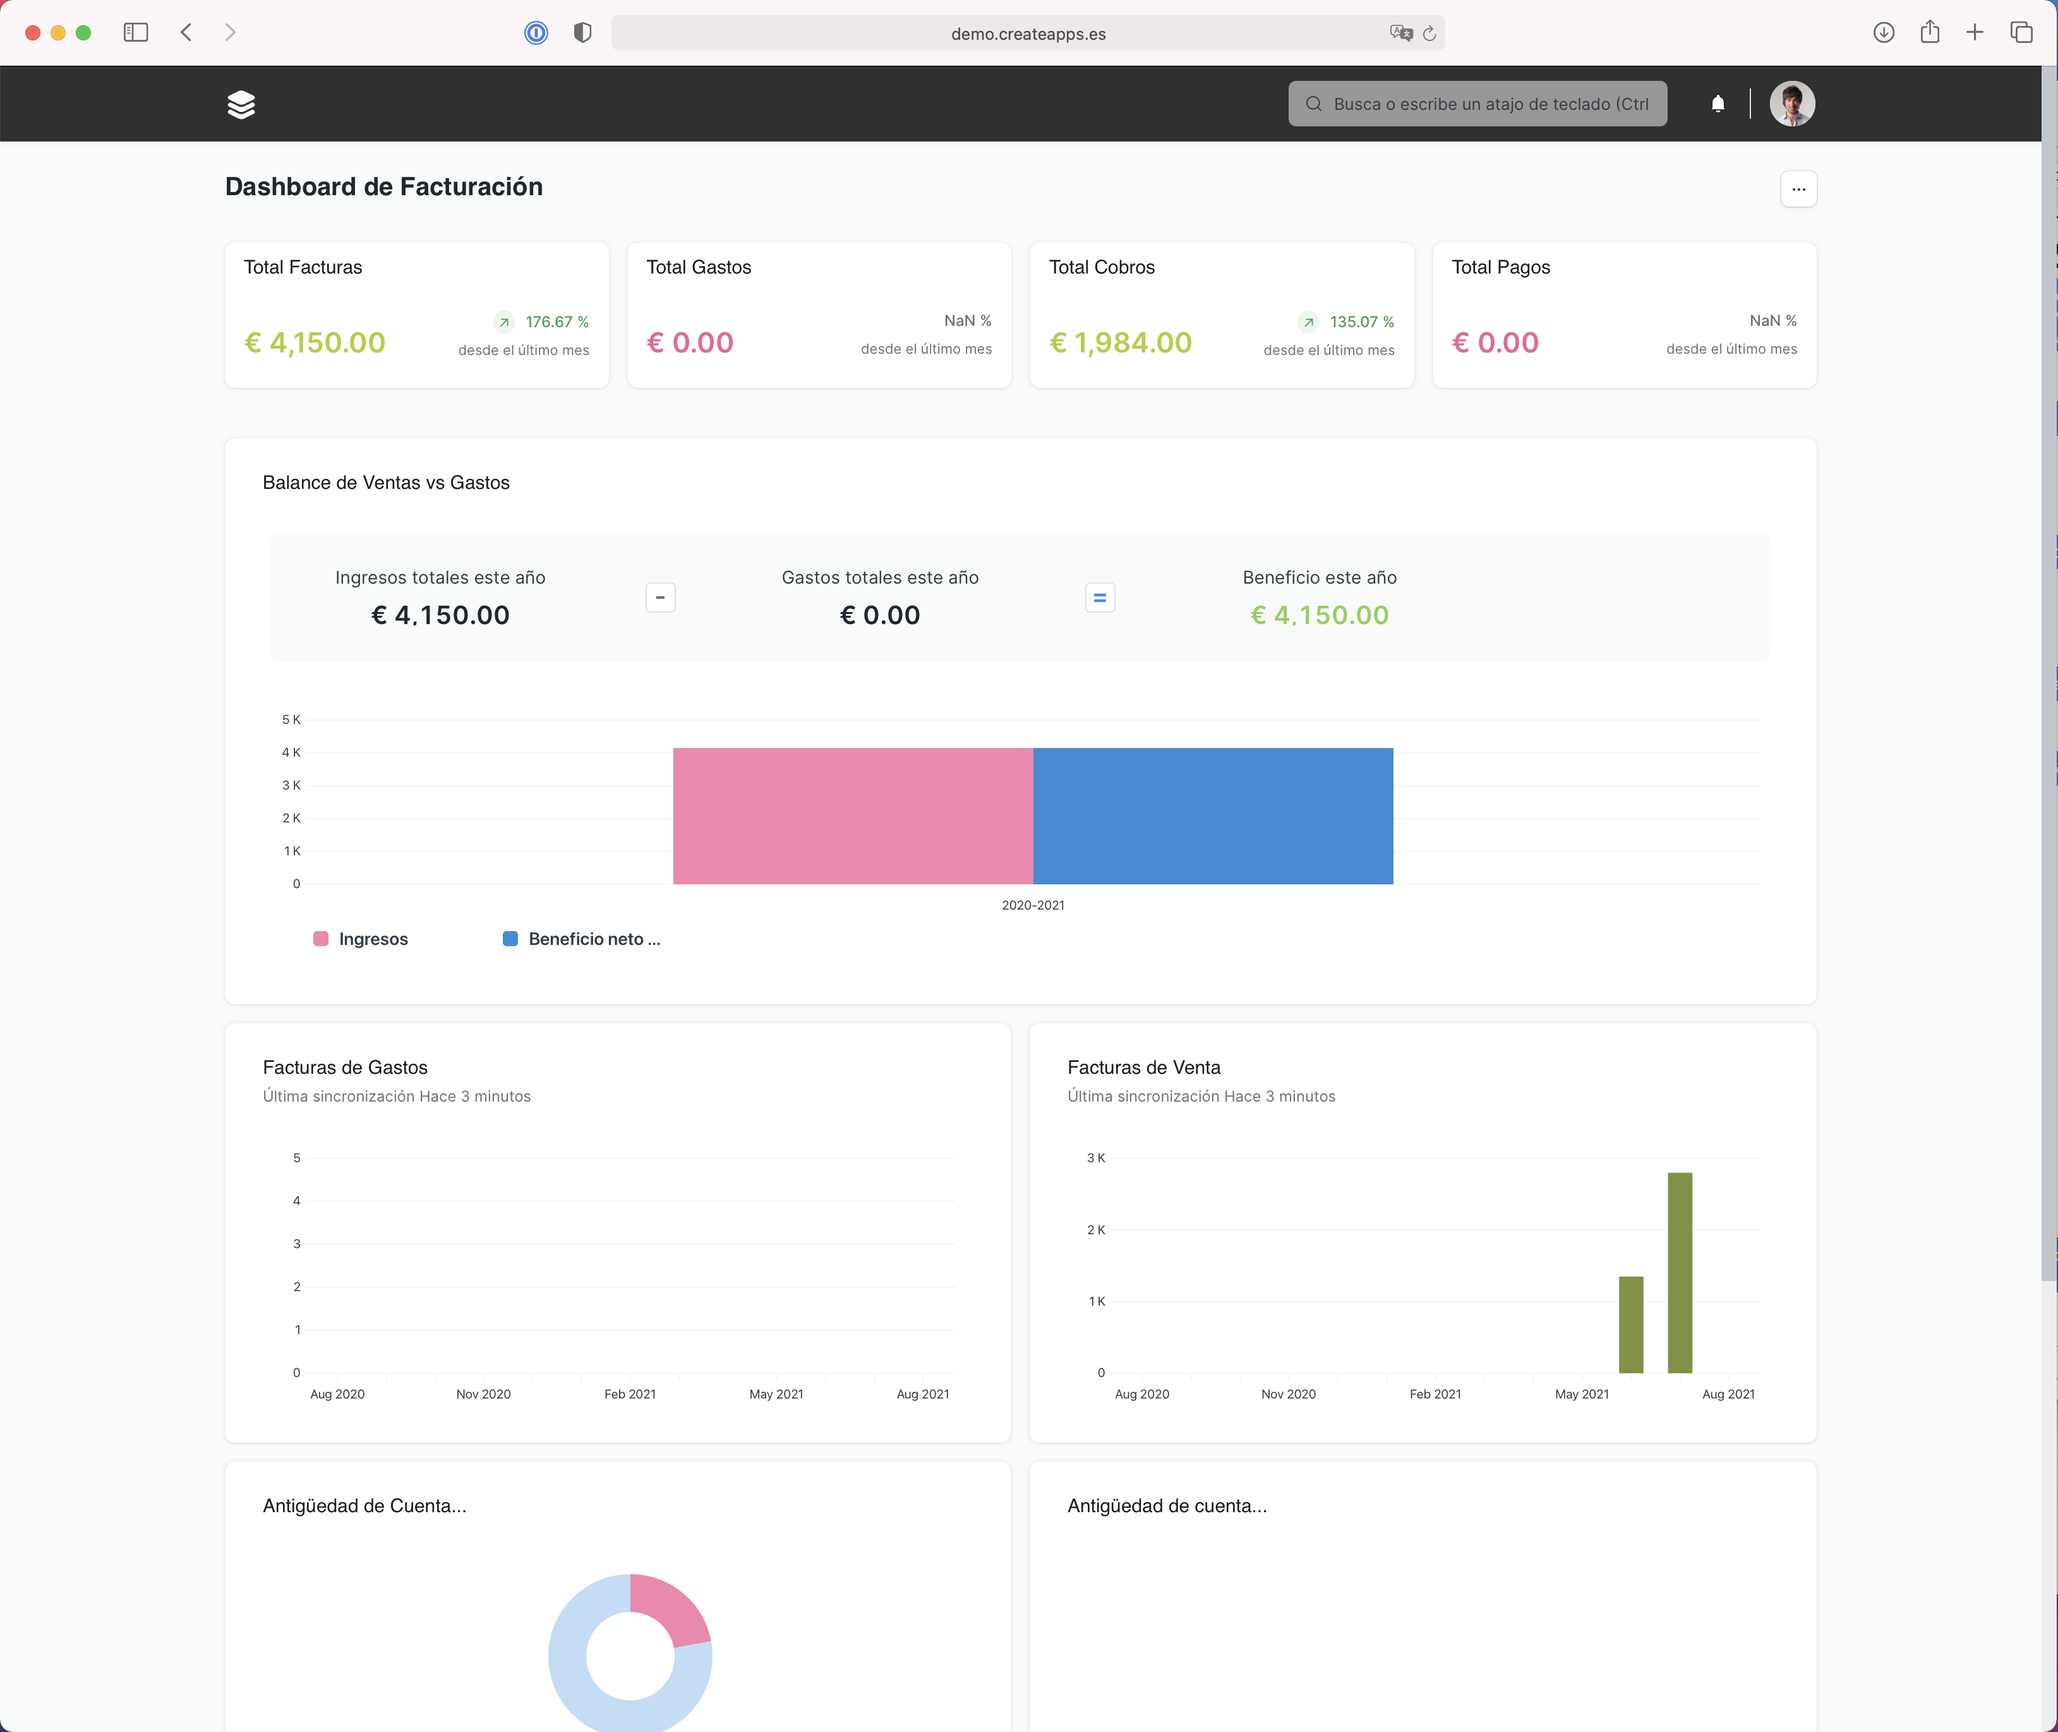The width and height of the screenshot is (2058, 1732).
Task: Click the 1Password extension icon
Action: coord(536,32)
